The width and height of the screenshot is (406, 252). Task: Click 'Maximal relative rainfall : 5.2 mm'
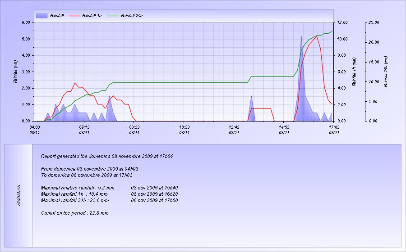[x=78, y=188]
